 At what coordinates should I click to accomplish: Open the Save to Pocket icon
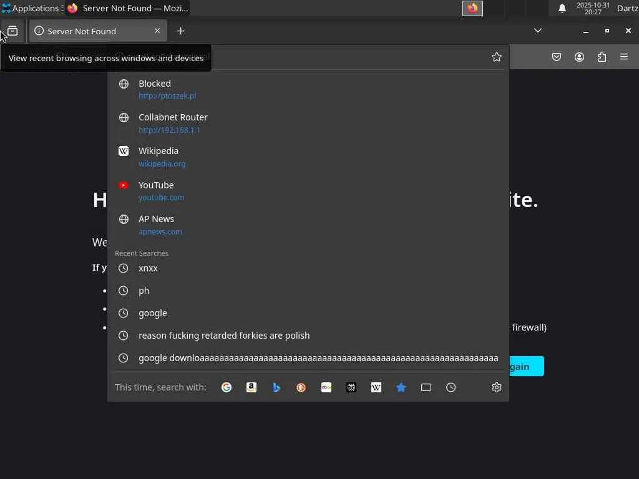pos(557,57)
